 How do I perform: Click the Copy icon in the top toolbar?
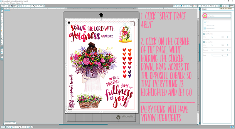coord(19,6)
